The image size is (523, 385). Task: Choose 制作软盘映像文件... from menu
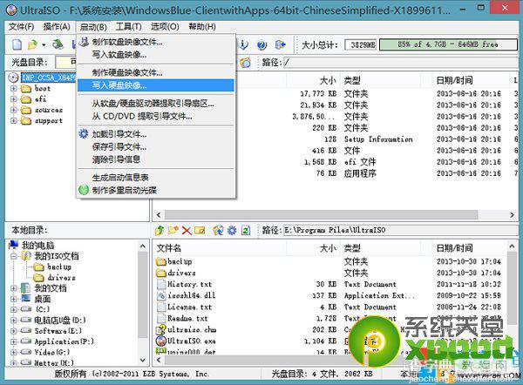click(x=156, y=42)
